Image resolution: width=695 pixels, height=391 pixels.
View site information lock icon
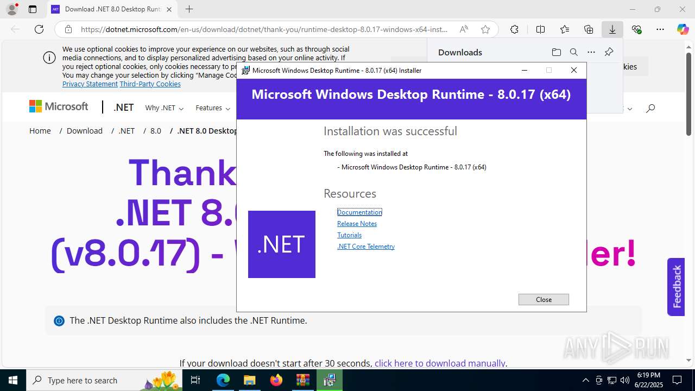[68, 29]
